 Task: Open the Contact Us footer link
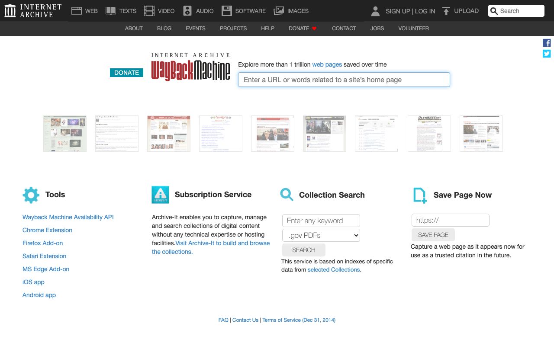click(x=245, y=320)
